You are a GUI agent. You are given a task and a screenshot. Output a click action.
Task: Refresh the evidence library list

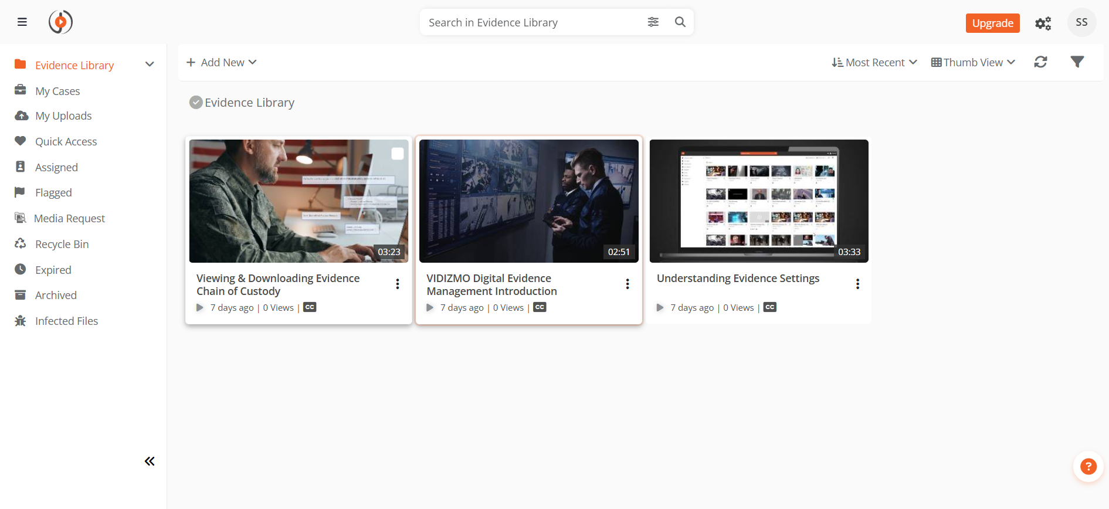[x=1040, y=62]
